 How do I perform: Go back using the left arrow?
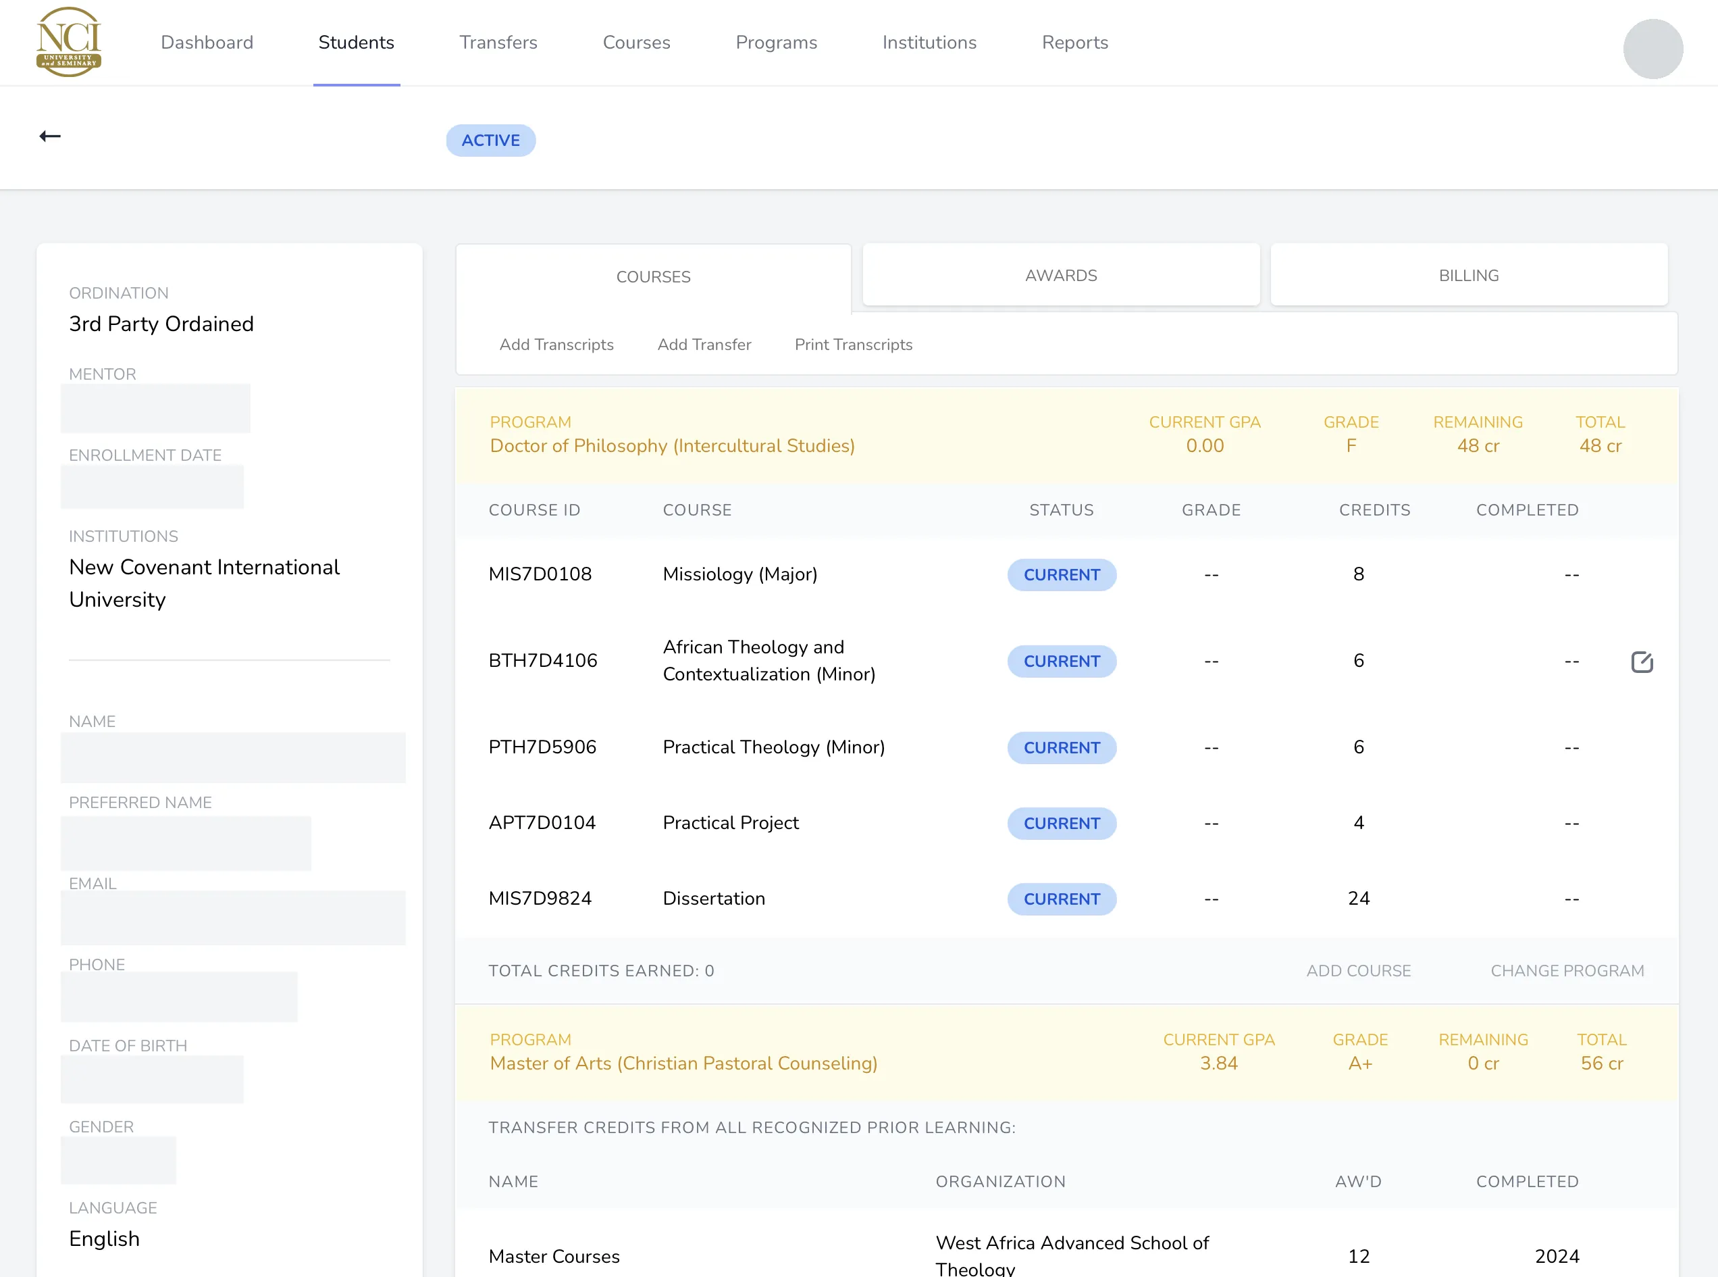[50, 136]
